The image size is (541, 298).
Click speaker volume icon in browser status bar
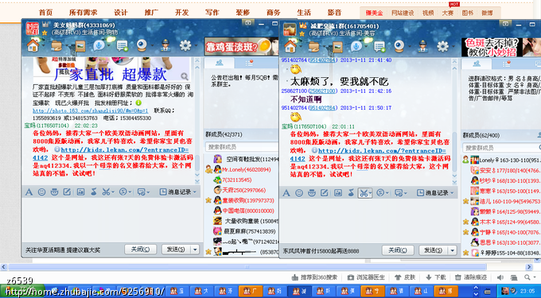click(x=500, y=277)
